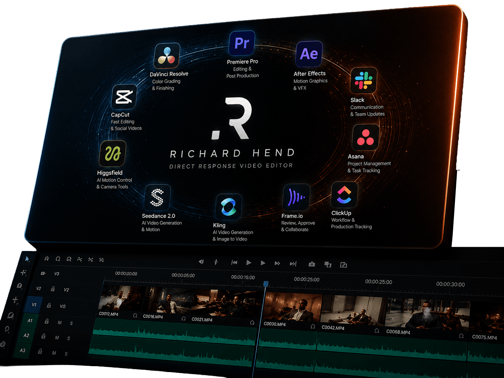The width and height of the screenshot is (504, 378).
Task: Select the blue V1 track header
Action: [34, 305]
